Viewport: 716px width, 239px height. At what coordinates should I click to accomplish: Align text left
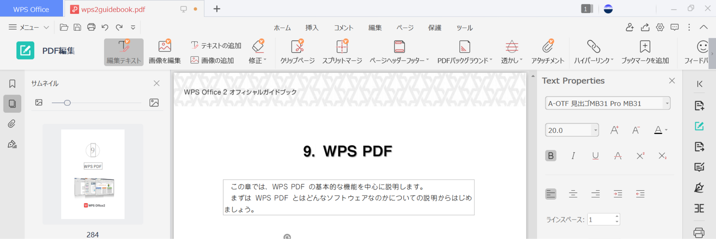click(x=550, y=194)
